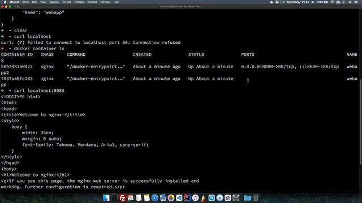
Task: Open the Screen Mirroring menu bar icon
Action: 283,2
